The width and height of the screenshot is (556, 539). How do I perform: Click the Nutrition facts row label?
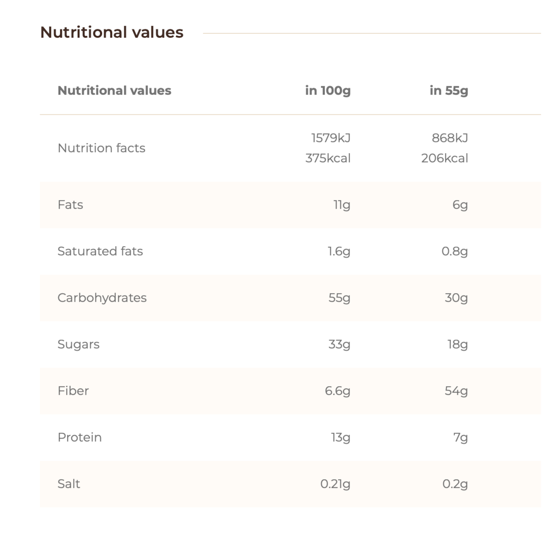(x=101, y=148)
